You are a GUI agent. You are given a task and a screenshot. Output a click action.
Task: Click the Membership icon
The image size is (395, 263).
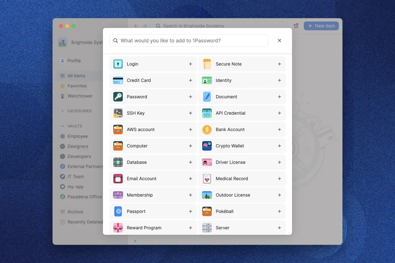tap(118, 195)
